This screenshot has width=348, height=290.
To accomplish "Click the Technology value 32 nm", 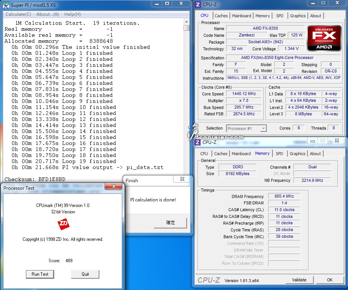I will [237, 48].
